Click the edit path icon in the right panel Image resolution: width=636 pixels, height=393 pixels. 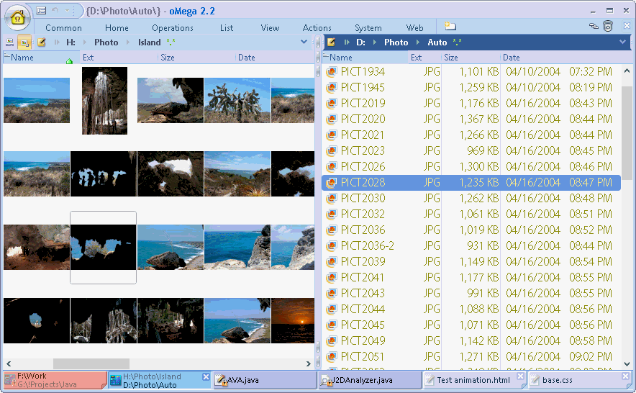click(x=332, y=42)
